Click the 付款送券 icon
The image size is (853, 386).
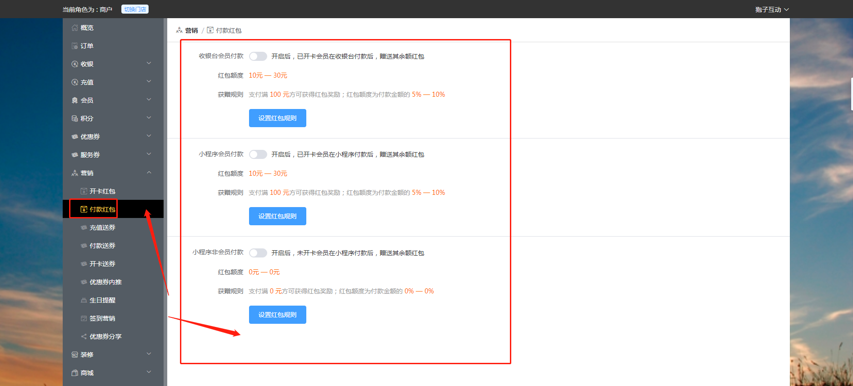(x=84, y=246)
